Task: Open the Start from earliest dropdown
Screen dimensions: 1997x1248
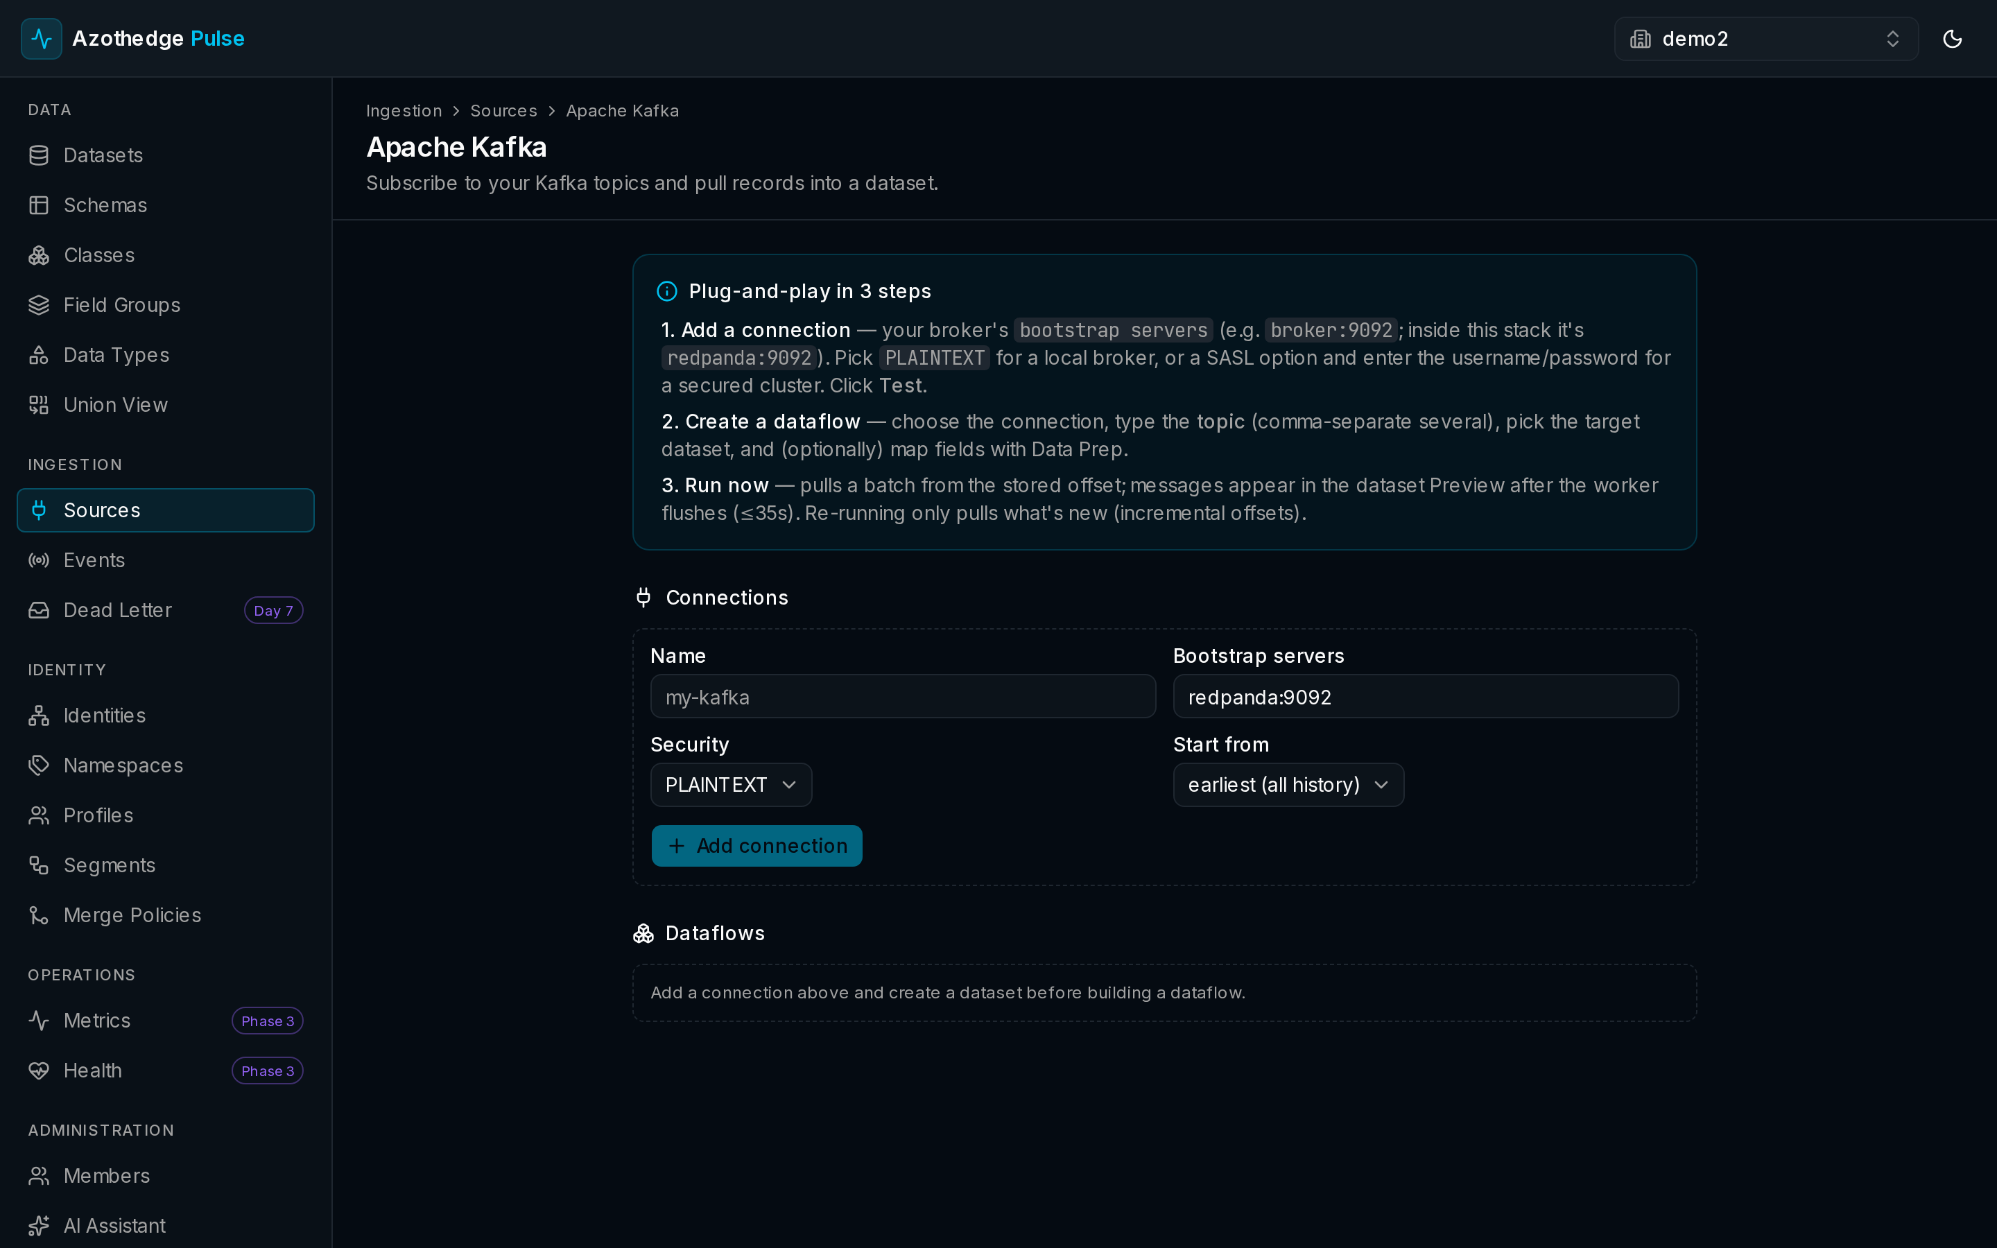Action: (x=1288, y=785)
